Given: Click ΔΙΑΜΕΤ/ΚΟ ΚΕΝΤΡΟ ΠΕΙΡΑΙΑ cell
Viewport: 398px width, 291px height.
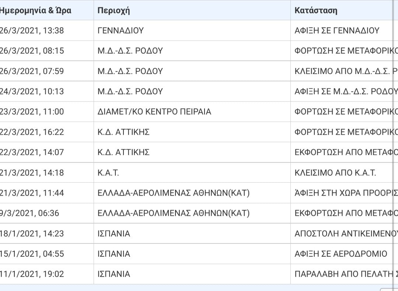Looking at the screenshot, I should (154, 112).
